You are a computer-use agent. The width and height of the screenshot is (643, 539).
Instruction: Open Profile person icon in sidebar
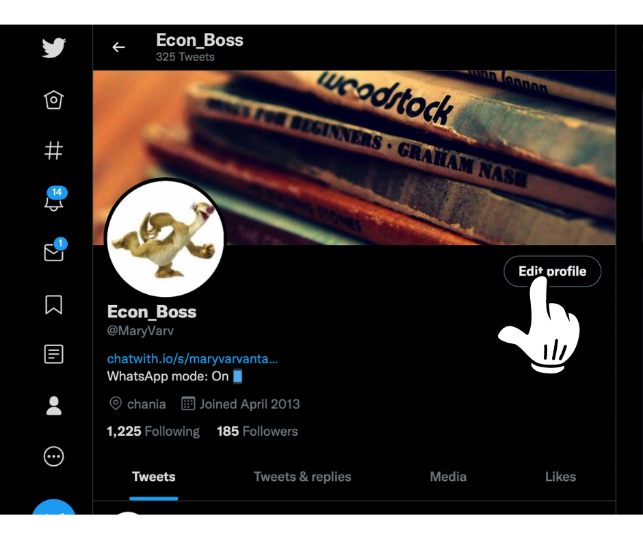pyautogui.click(x=54, y=406)
